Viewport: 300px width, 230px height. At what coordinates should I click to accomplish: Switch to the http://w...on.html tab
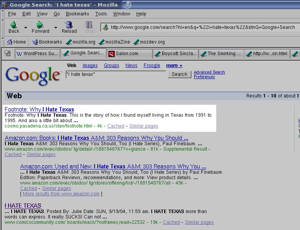point(267,54)
